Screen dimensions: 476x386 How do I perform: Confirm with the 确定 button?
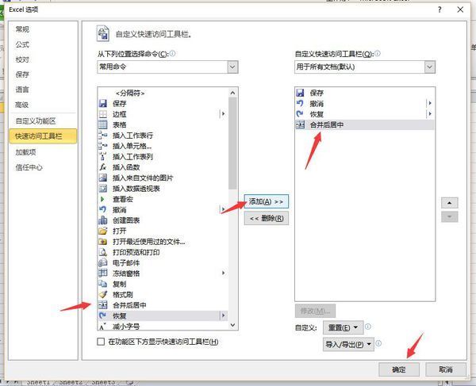coord(399,369)
